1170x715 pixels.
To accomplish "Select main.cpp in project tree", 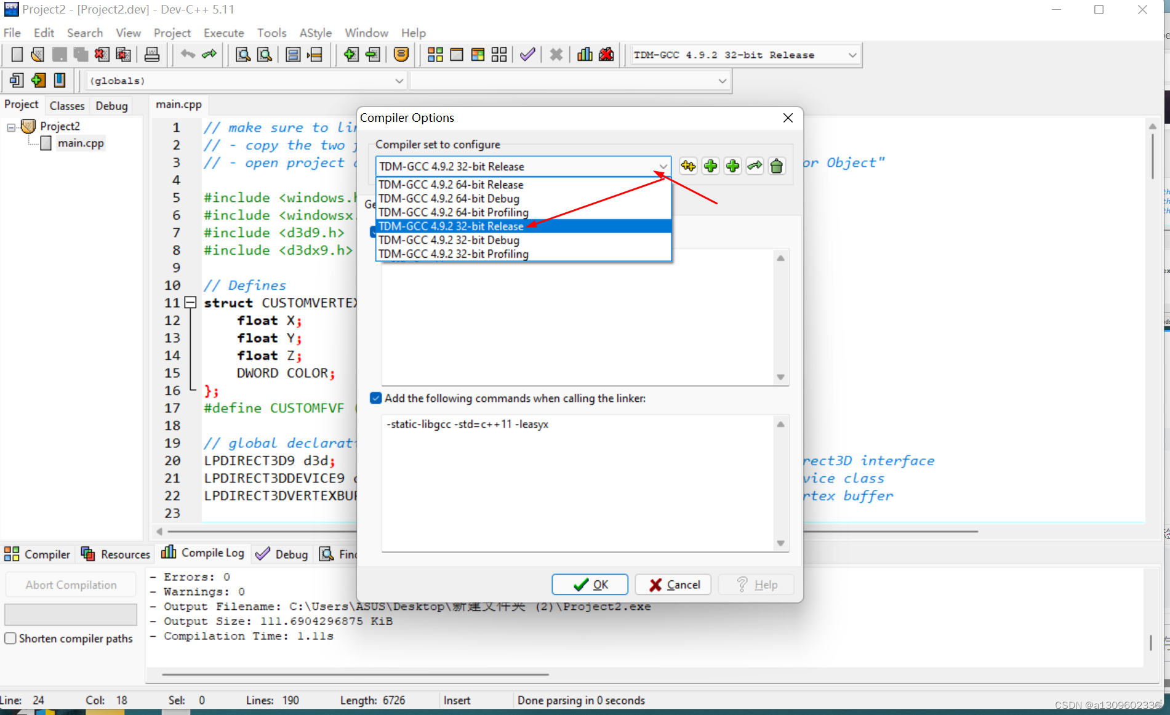I will (x=81, y=143).
